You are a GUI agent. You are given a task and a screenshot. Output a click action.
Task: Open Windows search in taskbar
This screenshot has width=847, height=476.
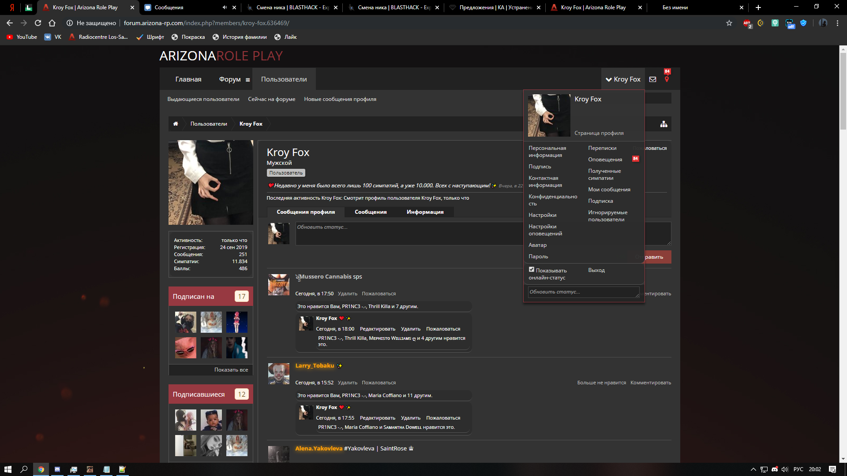point(24,469)
